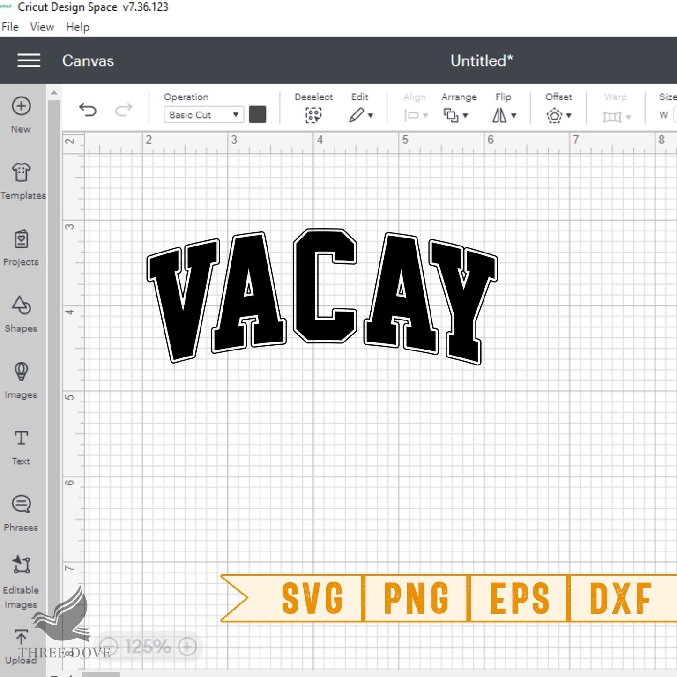Open the View menu
Viewport: 677px width, 677px height.
coord(42,27)
